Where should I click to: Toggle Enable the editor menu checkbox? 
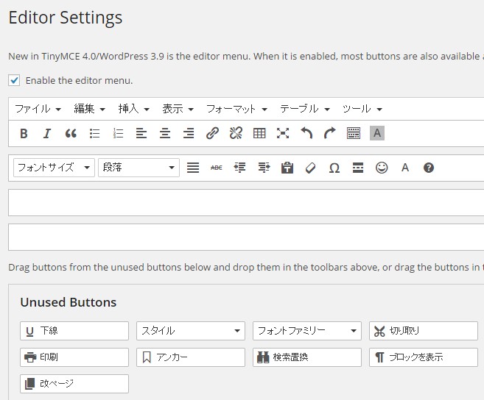14,80
